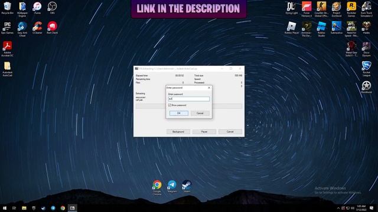
Task: Open the Telegram desktop shortcut
Action: (x=172, y=187)
